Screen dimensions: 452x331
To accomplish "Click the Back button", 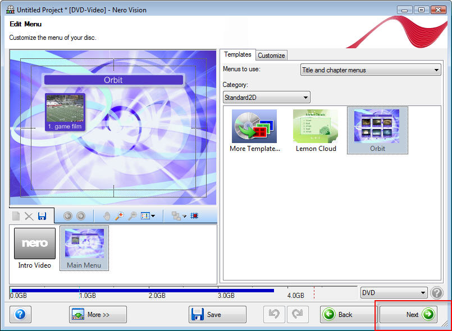I will pos(348,314).
